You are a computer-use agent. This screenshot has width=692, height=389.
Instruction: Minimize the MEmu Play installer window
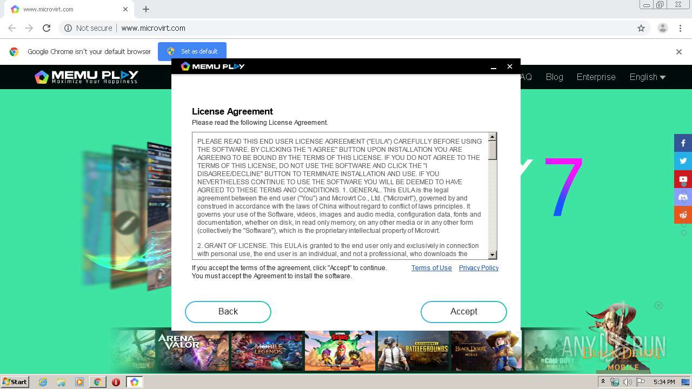tap(493, 66)
